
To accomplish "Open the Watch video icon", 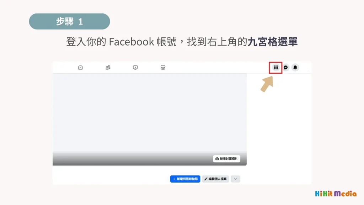I will 135,67.
